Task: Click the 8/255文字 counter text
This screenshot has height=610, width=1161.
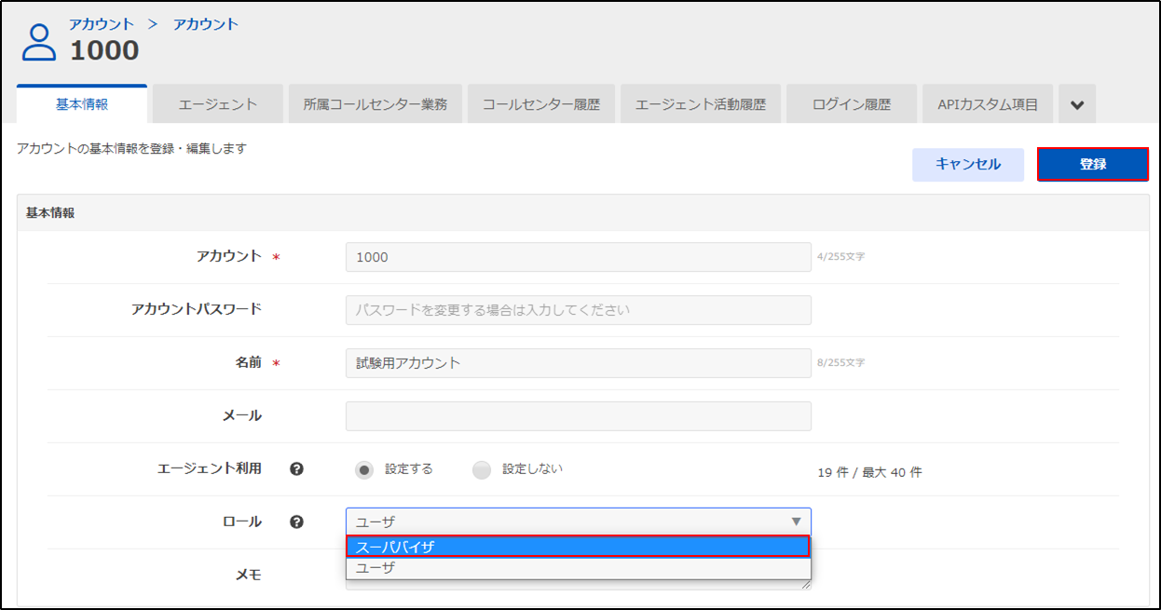Action: click(841, 362)
